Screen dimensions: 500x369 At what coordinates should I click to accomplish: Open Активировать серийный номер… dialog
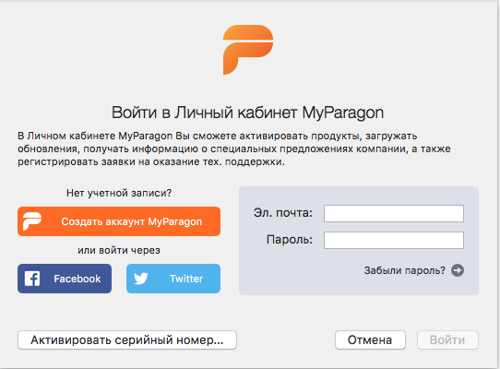127,340
